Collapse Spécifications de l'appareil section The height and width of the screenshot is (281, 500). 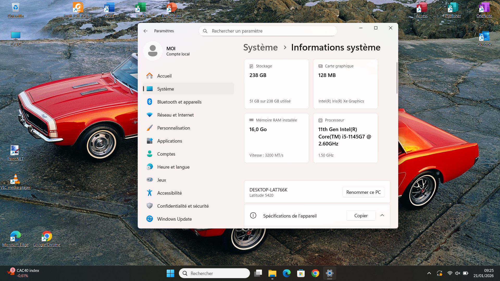pyautogui.click(x=382, y=215)
